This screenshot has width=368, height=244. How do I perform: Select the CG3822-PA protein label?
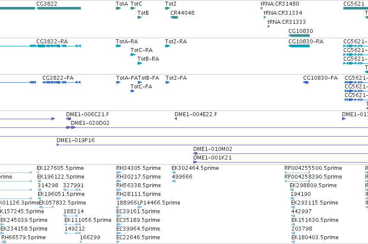tap(58, 78)
